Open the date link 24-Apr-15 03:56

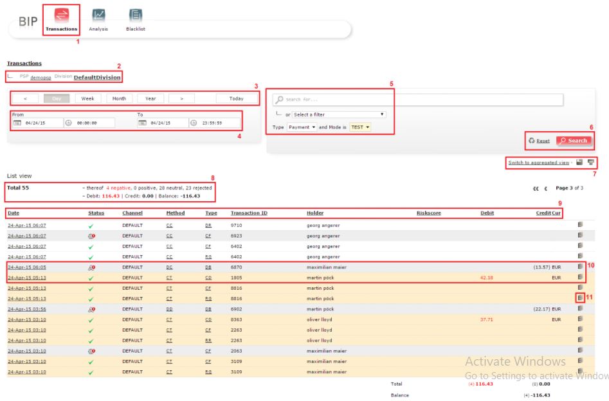pos(27,309)
